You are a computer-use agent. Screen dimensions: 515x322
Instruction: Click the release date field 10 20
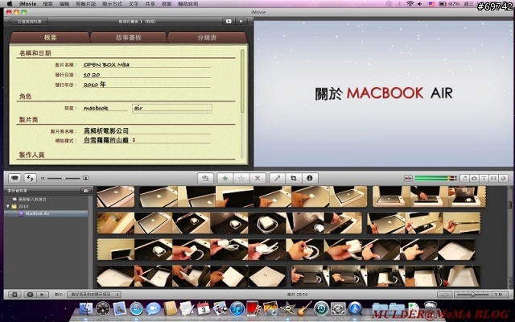point(146,75)
